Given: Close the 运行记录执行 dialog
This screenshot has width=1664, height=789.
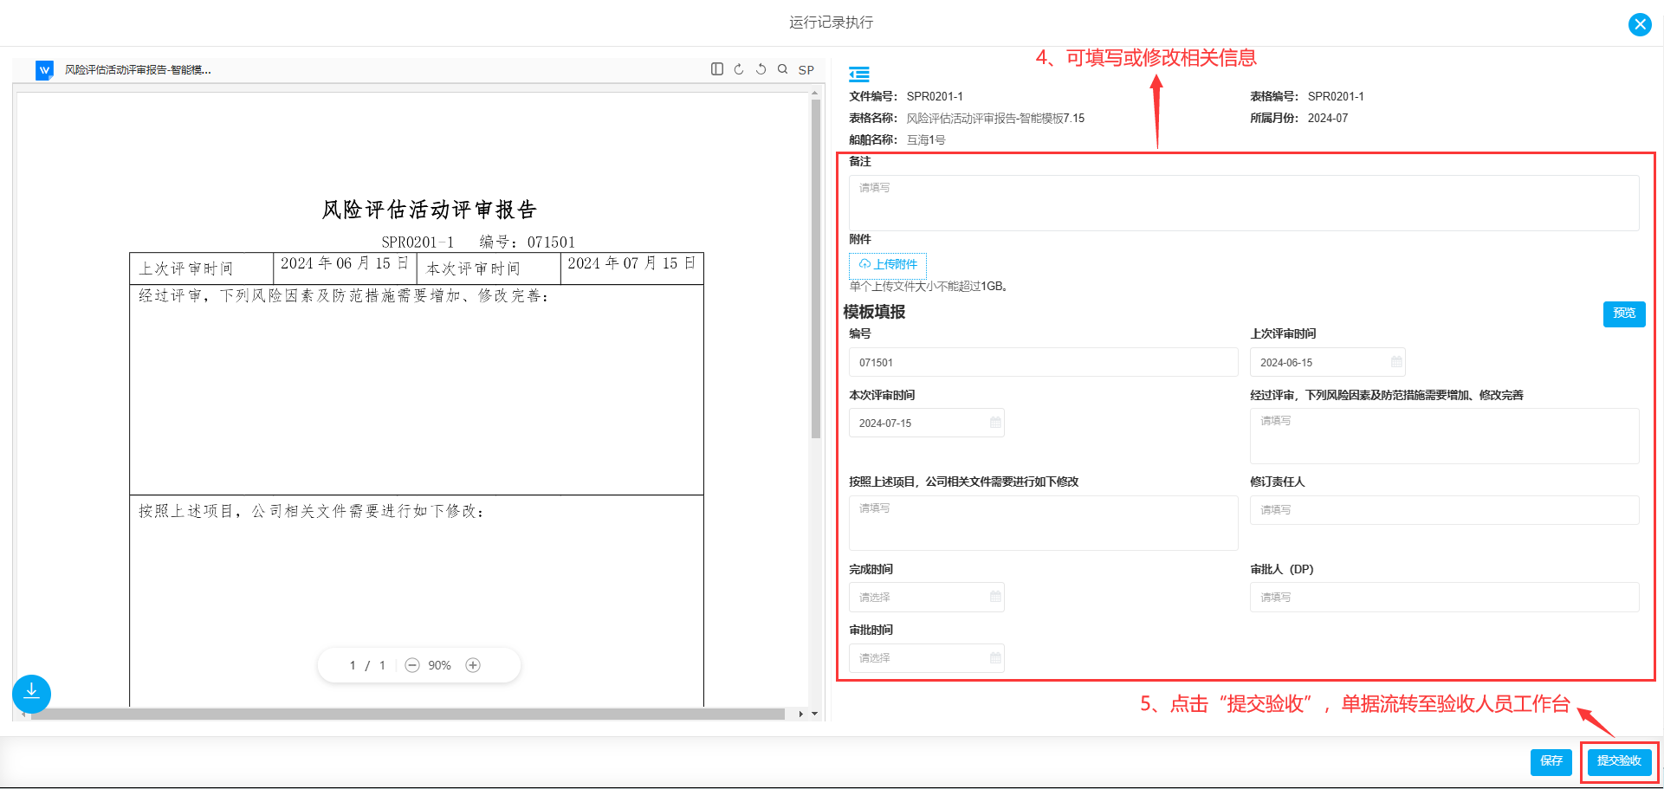Looking at the screenshot, I should tap(1640, 24).
